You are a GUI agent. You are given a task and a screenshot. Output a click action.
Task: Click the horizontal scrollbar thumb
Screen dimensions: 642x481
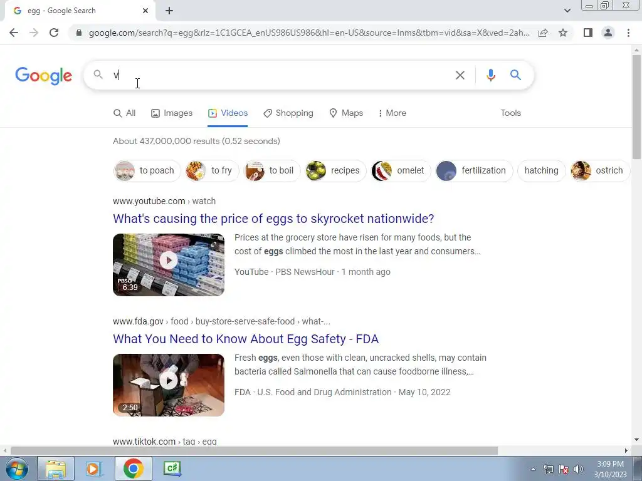tap(254, 451)
